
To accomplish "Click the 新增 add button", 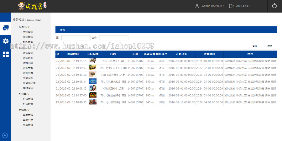I will click(x=270, y=46).
